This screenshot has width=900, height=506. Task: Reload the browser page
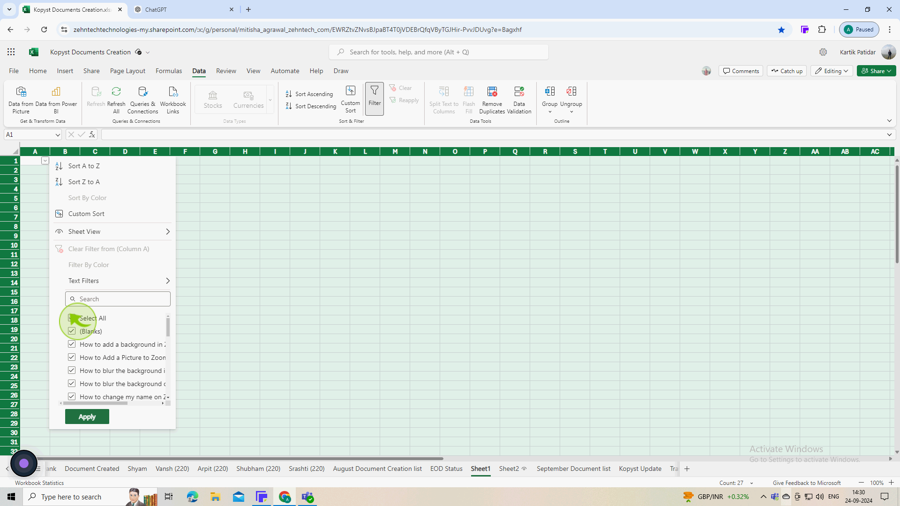pyautogui.click(x=44, y=30)
